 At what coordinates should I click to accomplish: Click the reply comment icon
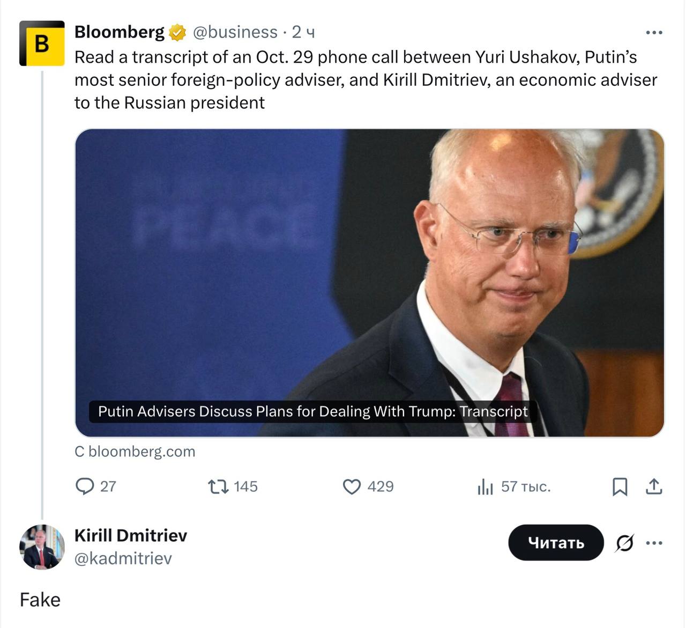pyautogui.click(x=85, y=486)
